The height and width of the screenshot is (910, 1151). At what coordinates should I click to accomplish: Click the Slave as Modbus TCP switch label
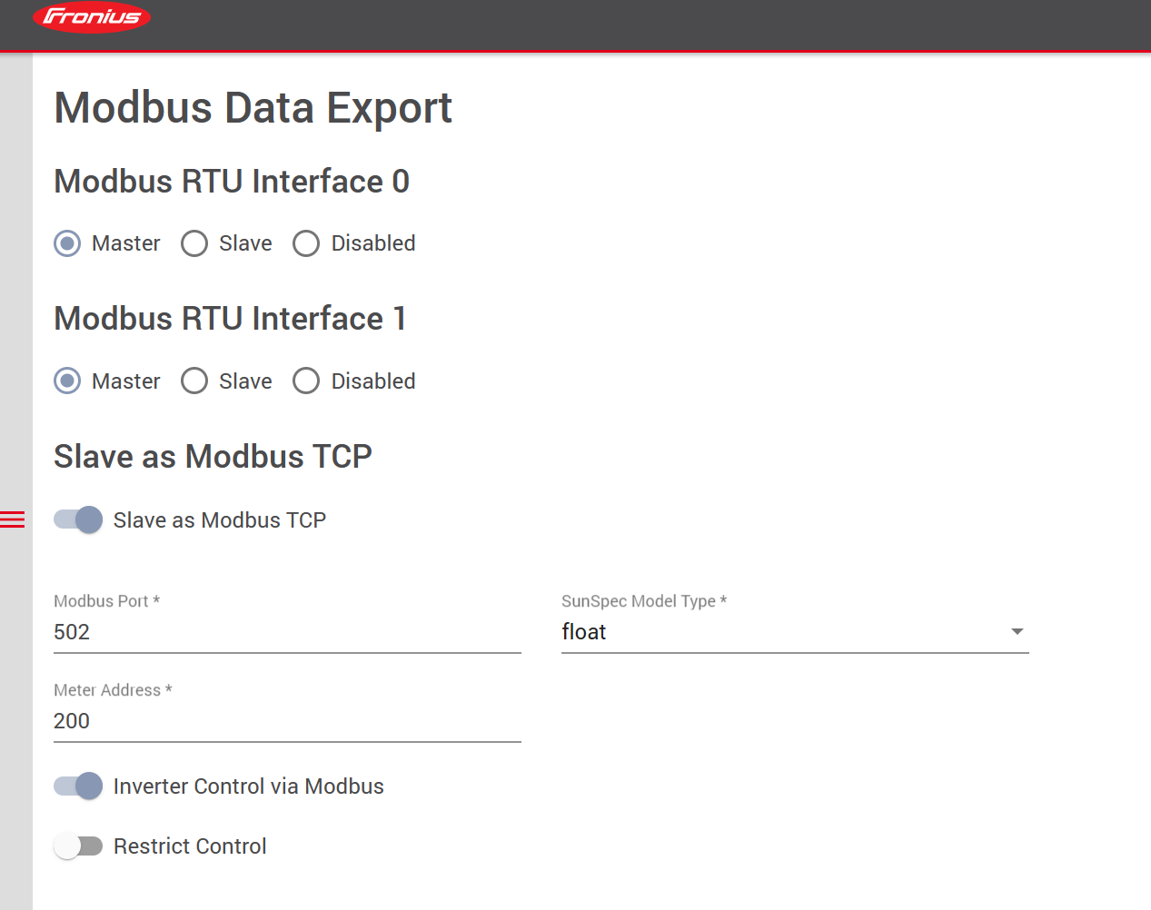point(219,520)
